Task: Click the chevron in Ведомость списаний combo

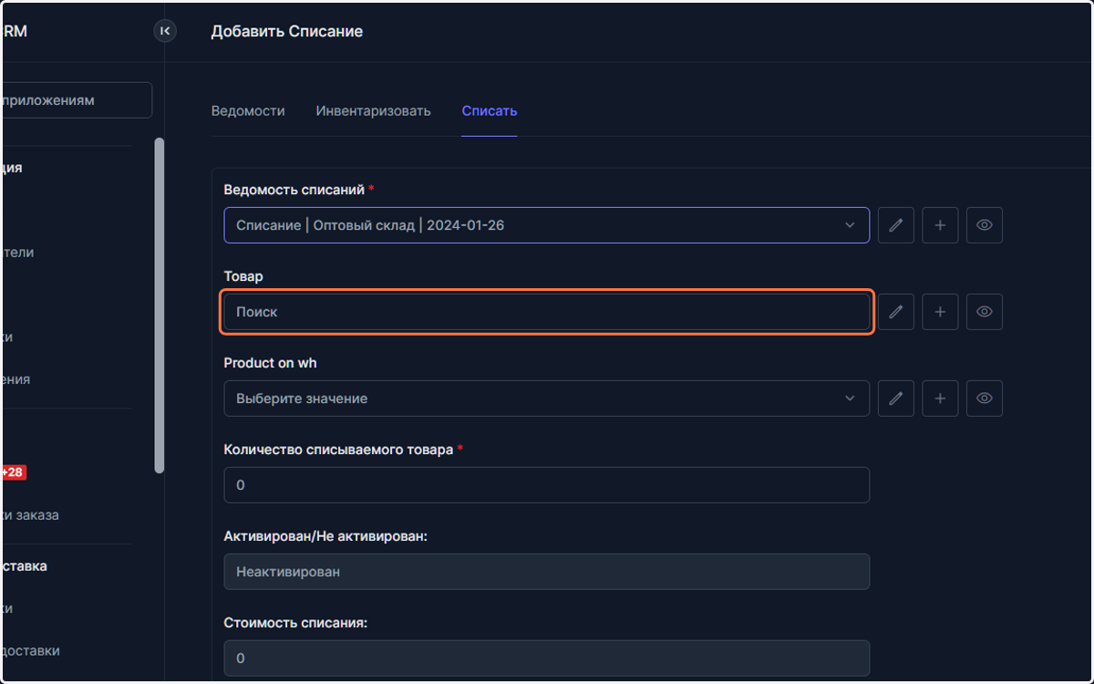Action: [850, 225]
